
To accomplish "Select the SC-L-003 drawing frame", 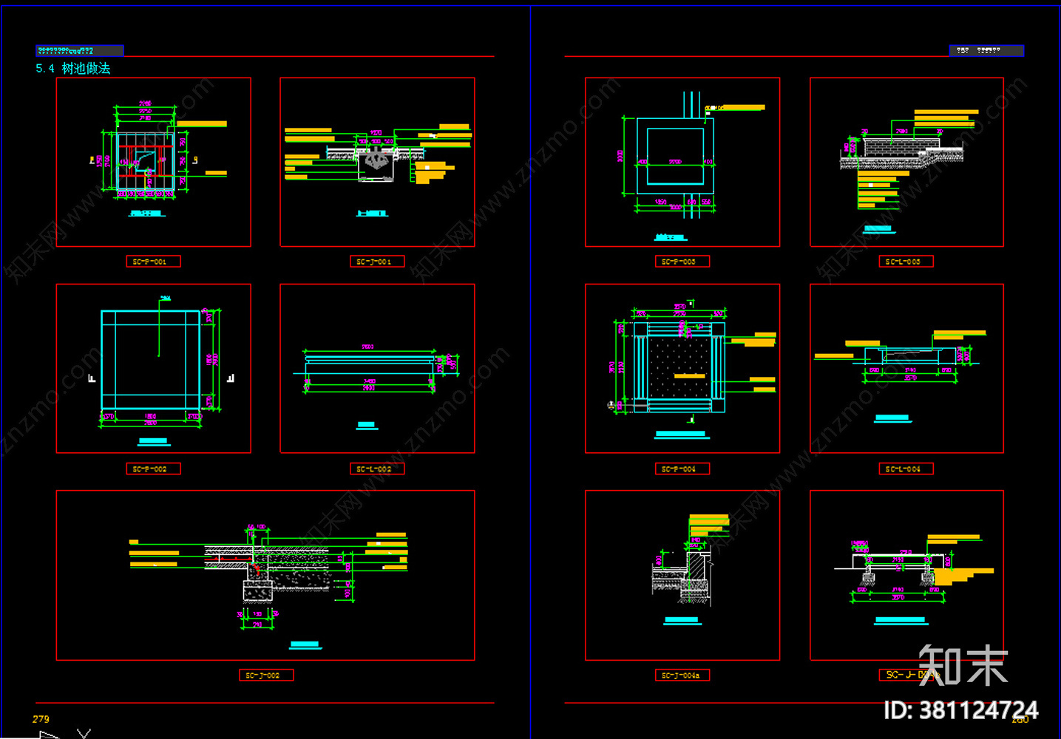I will pos(906,162).
